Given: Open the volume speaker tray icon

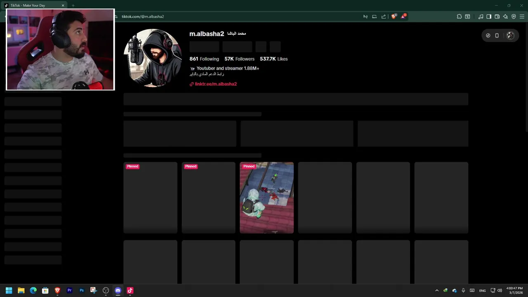Looking at the screenshot, I should [x=500, y=290].
